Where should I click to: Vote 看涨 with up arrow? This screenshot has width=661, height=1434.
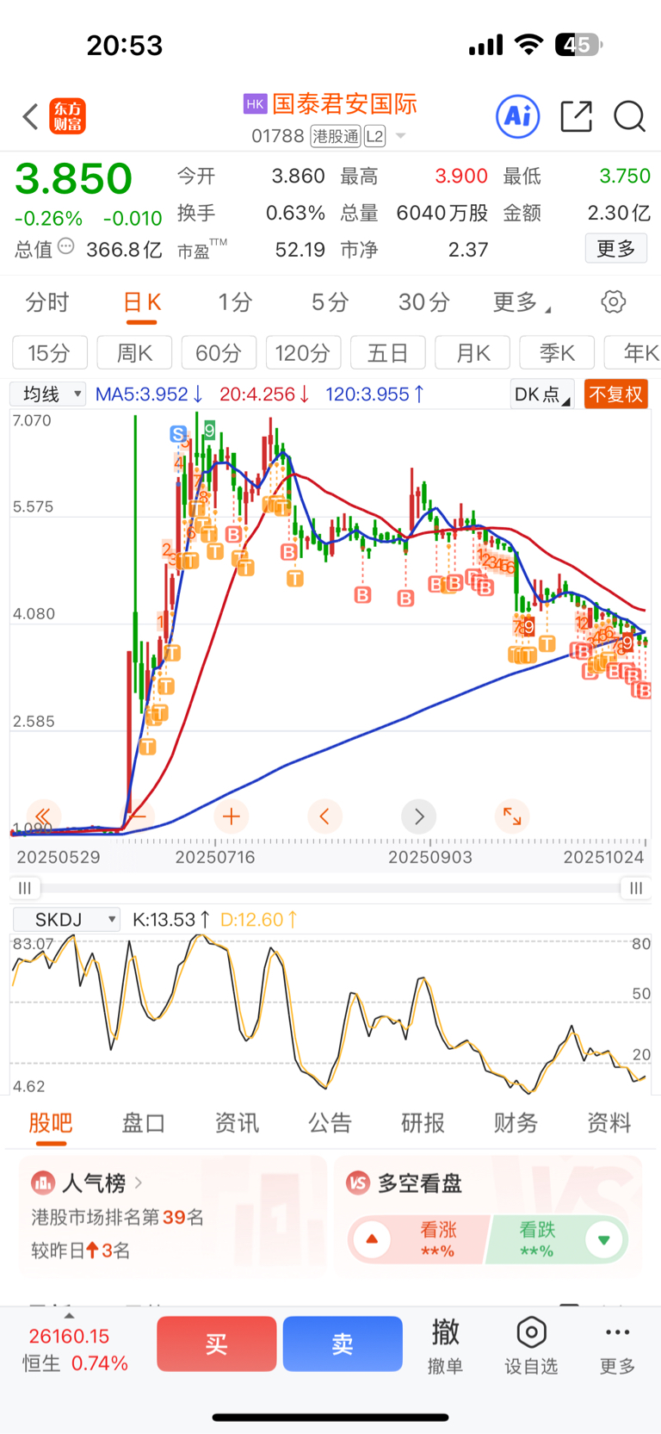[372, 1239]
